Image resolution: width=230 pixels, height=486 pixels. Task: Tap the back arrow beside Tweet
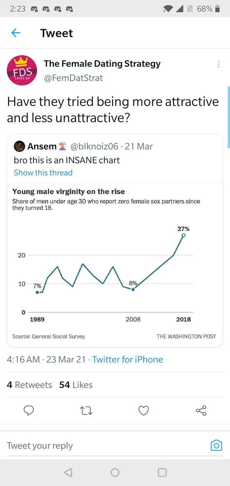pos(16,33)
